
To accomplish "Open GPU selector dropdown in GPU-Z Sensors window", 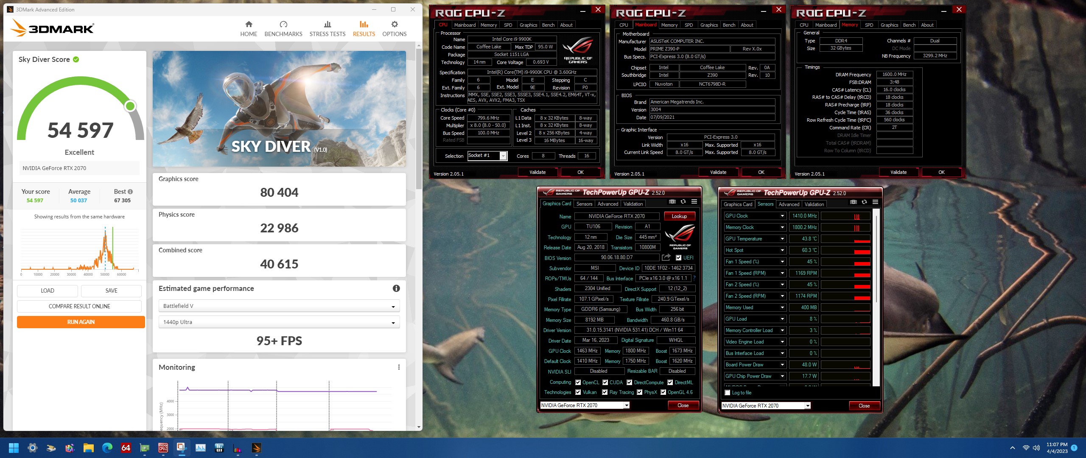I will (x=808, y=406).
